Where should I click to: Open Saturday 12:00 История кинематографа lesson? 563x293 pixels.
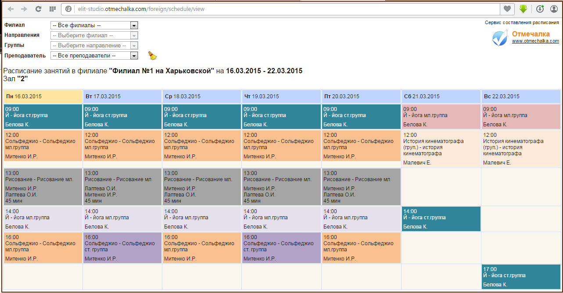point(441,149)
